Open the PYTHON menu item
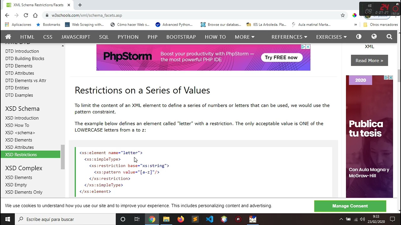The width and height of the screenshot is (401, 225). click(128, 37)
